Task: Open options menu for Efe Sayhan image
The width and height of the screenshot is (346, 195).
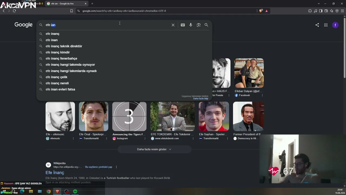Action: point(227,138)
